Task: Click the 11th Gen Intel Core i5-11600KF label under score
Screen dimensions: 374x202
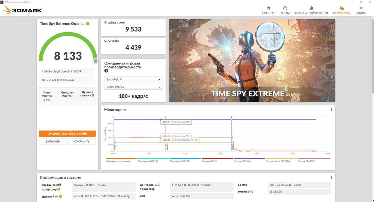Action: [67, 71]
